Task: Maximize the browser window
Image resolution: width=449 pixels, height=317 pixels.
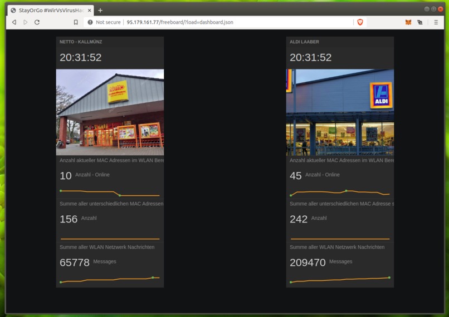Action: [433, 9]
